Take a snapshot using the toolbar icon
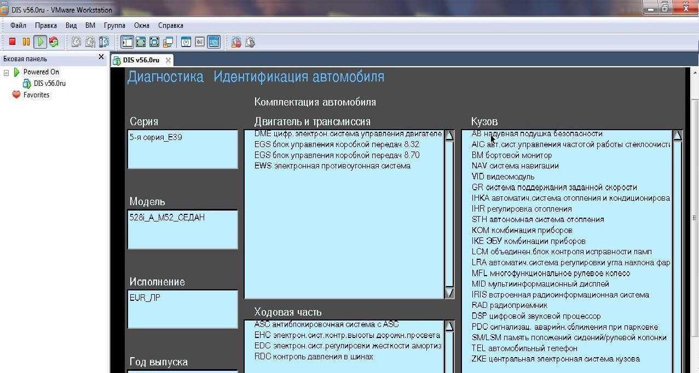The height and width of the screenshot is (373, 699). (76, 42)
